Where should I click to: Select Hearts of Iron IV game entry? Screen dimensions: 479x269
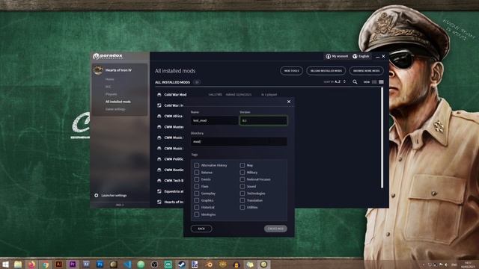120,70
